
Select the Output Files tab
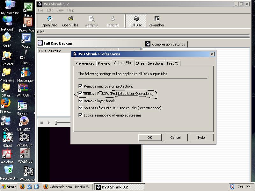(x=123, y=63)
